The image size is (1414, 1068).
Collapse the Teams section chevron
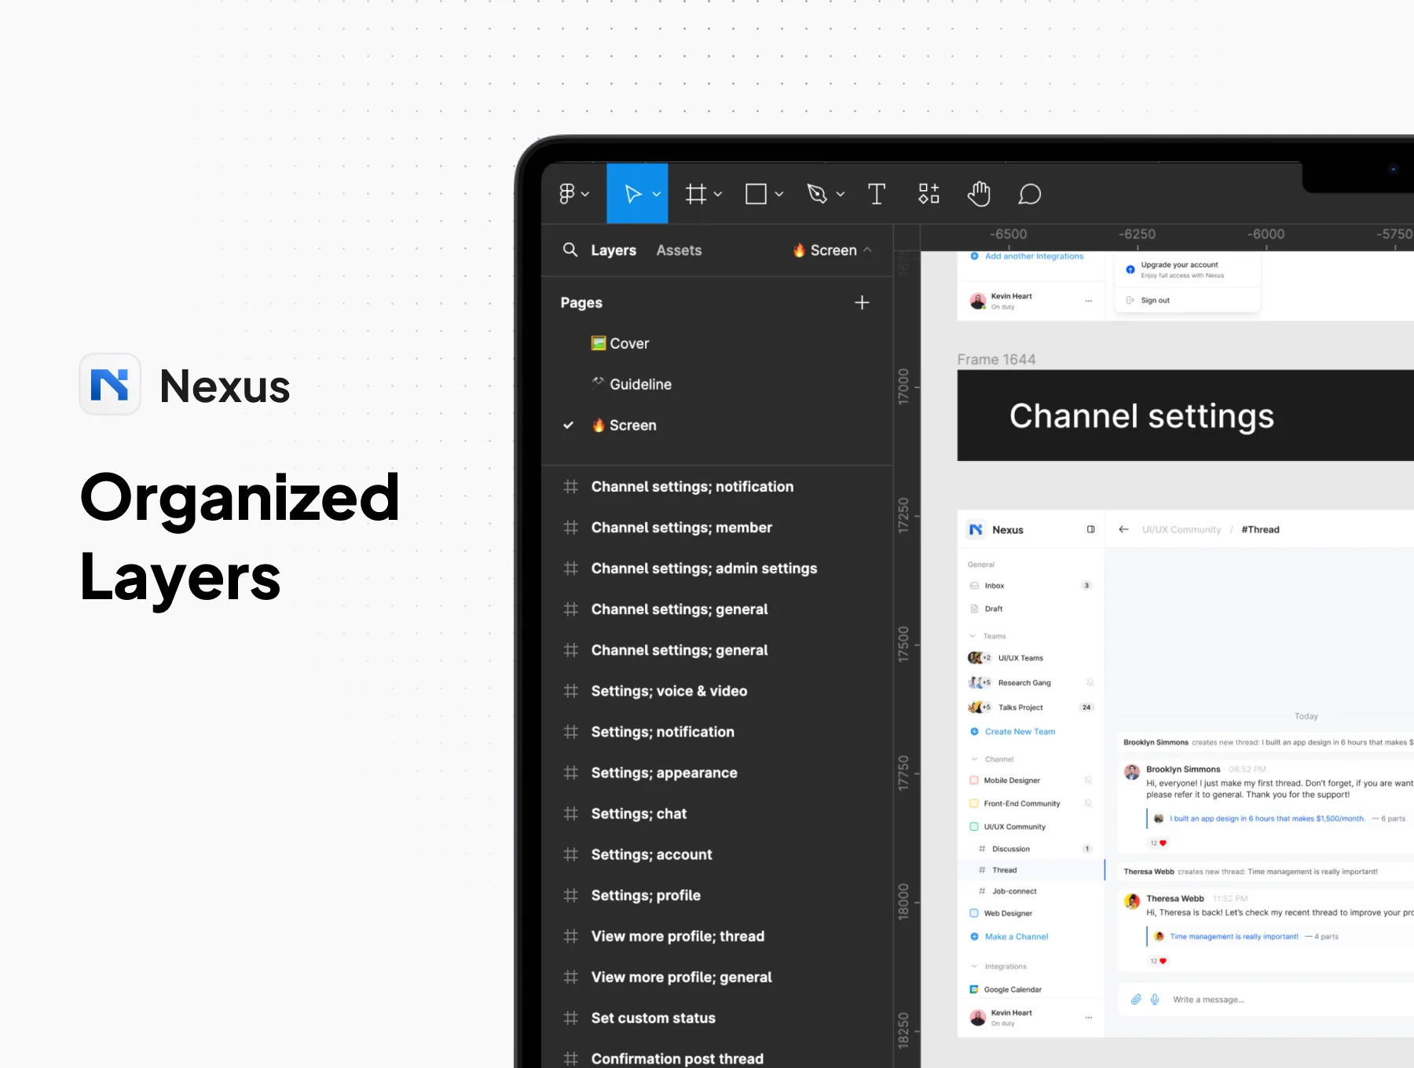point(973,636)
